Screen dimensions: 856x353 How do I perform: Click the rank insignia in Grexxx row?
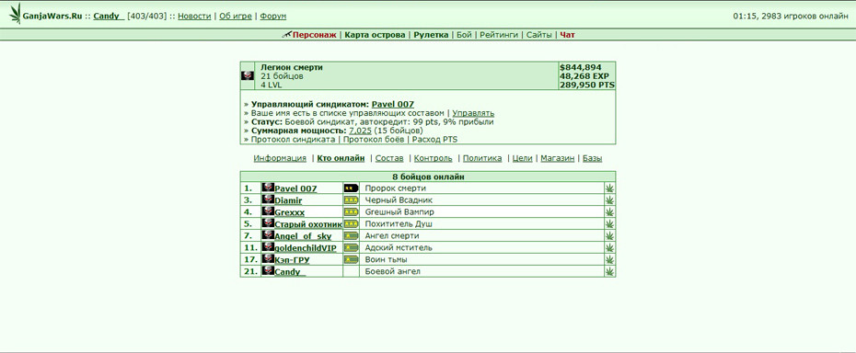(351, 211)
